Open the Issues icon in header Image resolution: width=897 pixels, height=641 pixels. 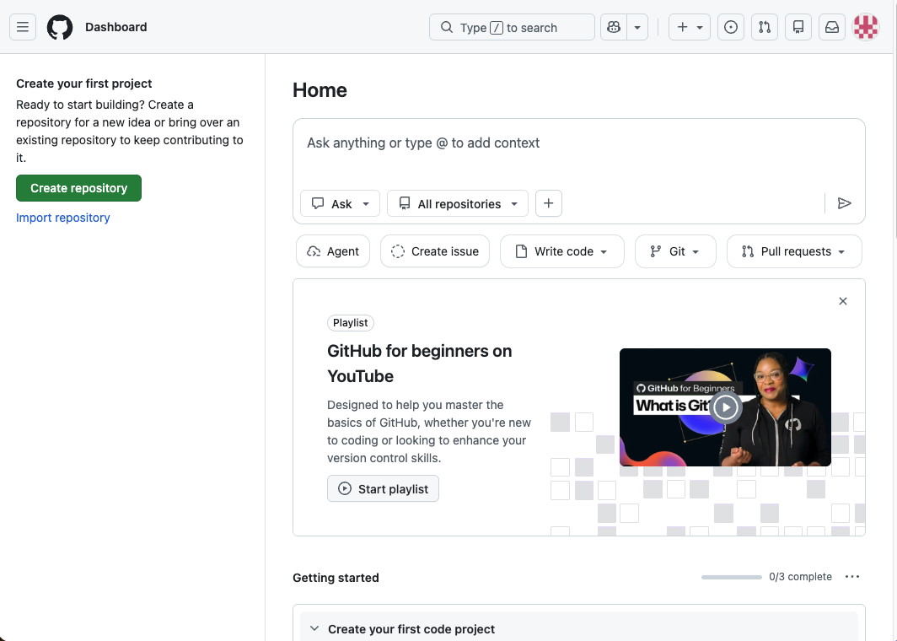pyautogui.click(x=731, y=27)
